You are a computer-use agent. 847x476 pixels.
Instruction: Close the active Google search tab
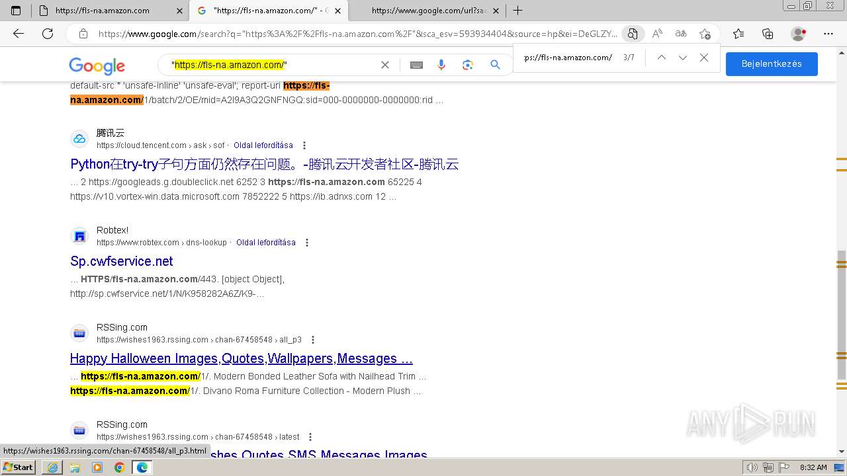338,11
